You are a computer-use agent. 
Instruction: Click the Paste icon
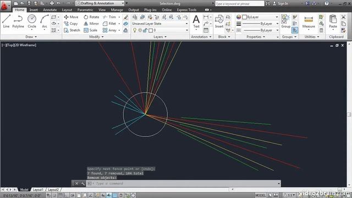pyautogui.click(x=333, y=21)
